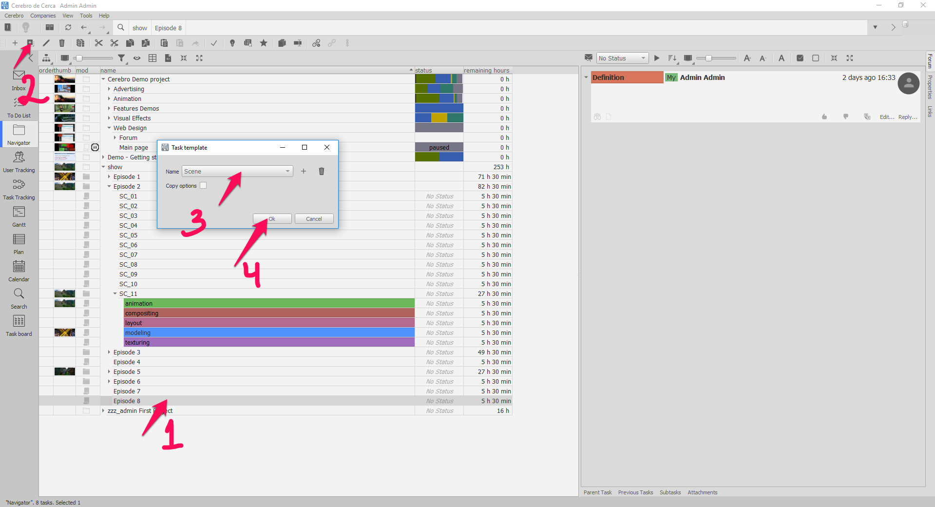Click the trash icon in Task template dialog

[x=322, y=171]
